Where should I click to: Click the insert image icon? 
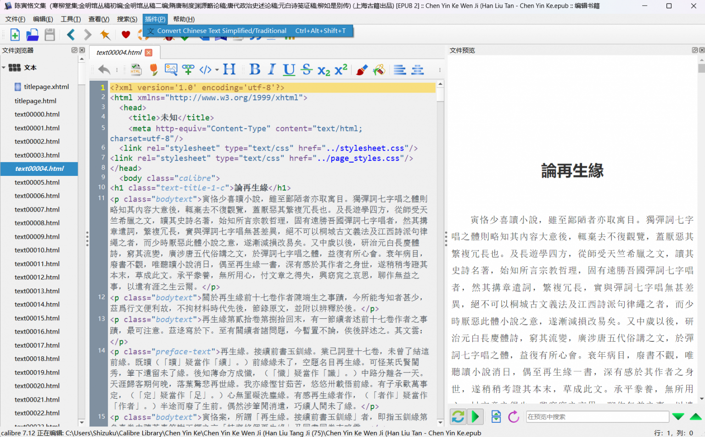pyautogui.click(x=171, y=69)
